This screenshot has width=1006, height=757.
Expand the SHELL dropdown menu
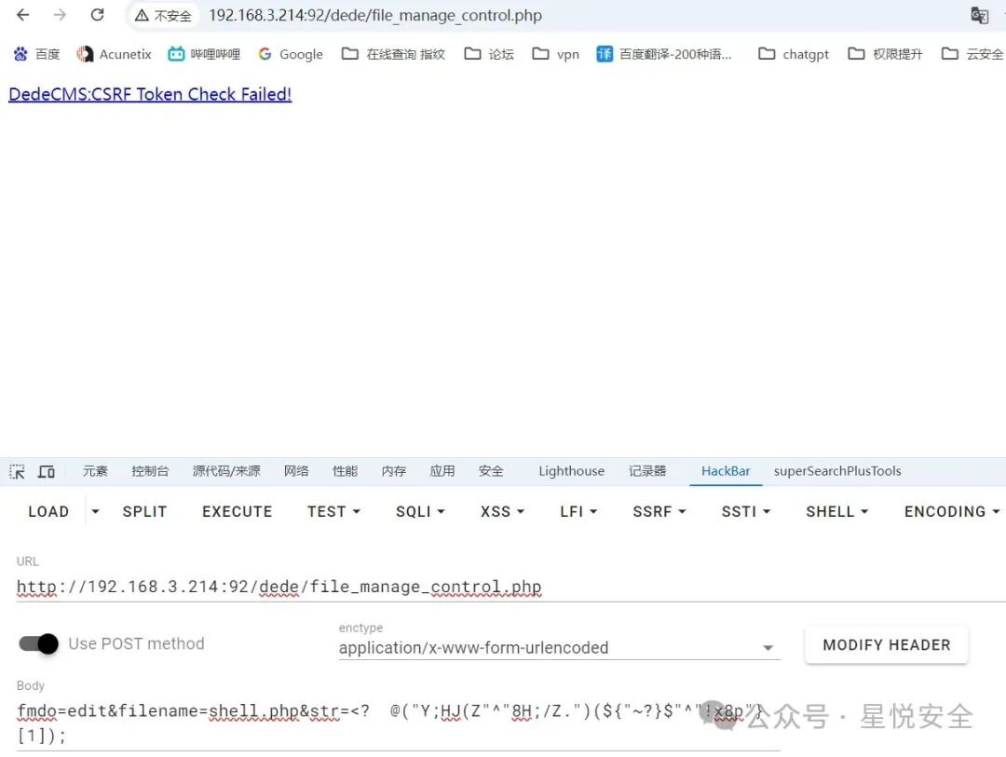point(837,511)
